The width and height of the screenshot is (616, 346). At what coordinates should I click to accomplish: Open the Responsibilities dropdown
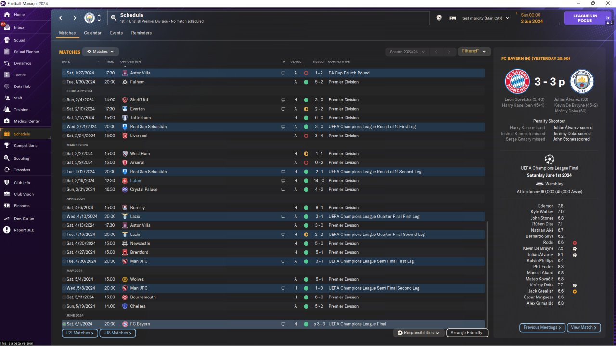click(418, 333)
